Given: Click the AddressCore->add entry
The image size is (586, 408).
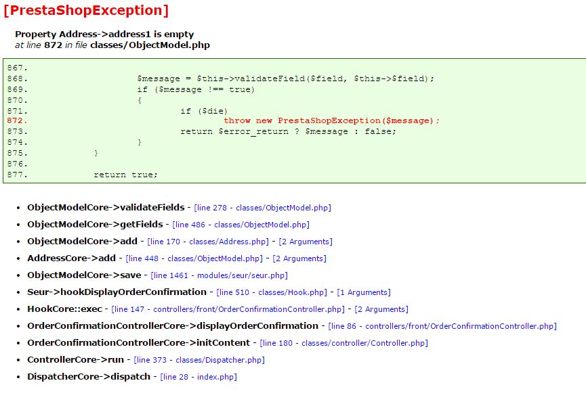Looking at the screenshot, I should [71, 258].
